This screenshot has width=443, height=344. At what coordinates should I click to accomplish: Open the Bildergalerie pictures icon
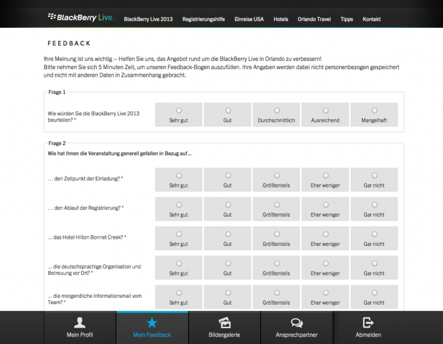(x=225, y=322)
